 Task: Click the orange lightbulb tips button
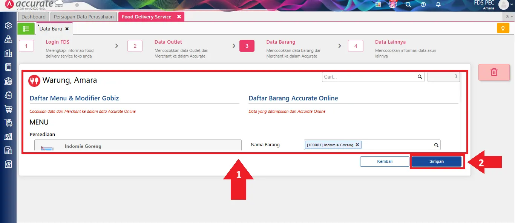tap(503, 28)
